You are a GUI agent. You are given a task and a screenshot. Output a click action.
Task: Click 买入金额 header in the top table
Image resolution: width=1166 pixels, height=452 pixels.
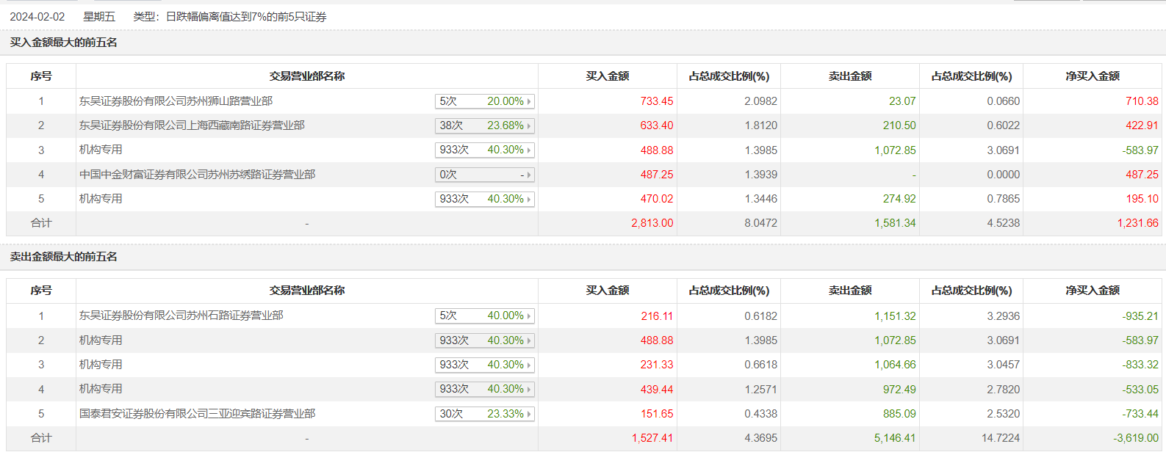click(x=607, y=76)
